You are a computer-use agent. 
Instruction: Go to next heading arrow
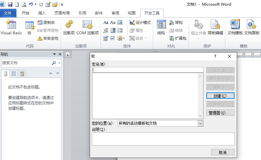click(58, 73)
